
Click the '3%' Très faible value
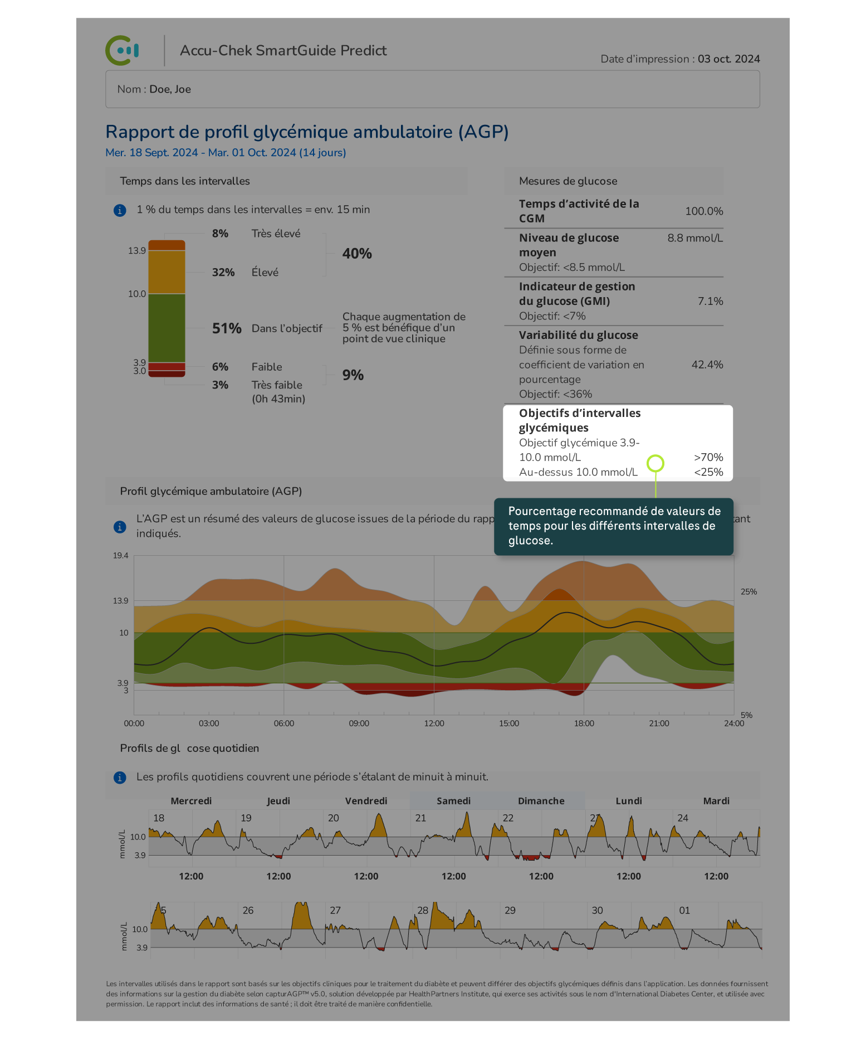click(x=220, y=385)
